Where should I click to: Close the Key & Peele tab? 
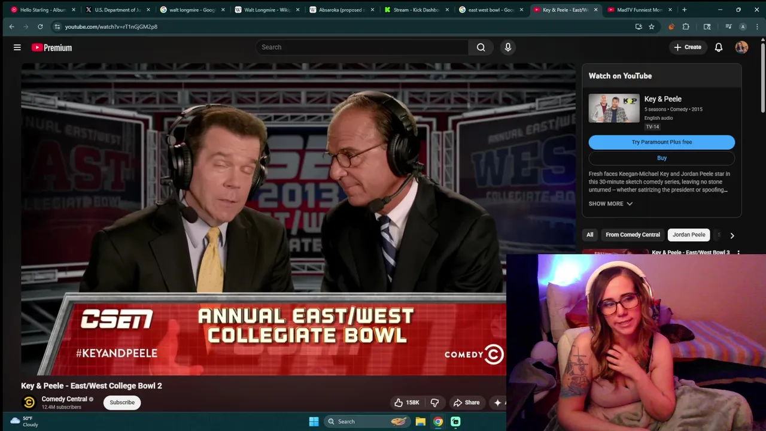click(x=595, y=10)
